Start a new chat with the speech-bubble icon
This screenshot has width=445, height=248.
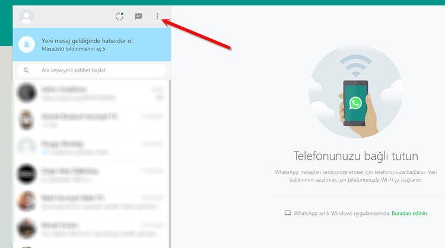tap(138, 17)
